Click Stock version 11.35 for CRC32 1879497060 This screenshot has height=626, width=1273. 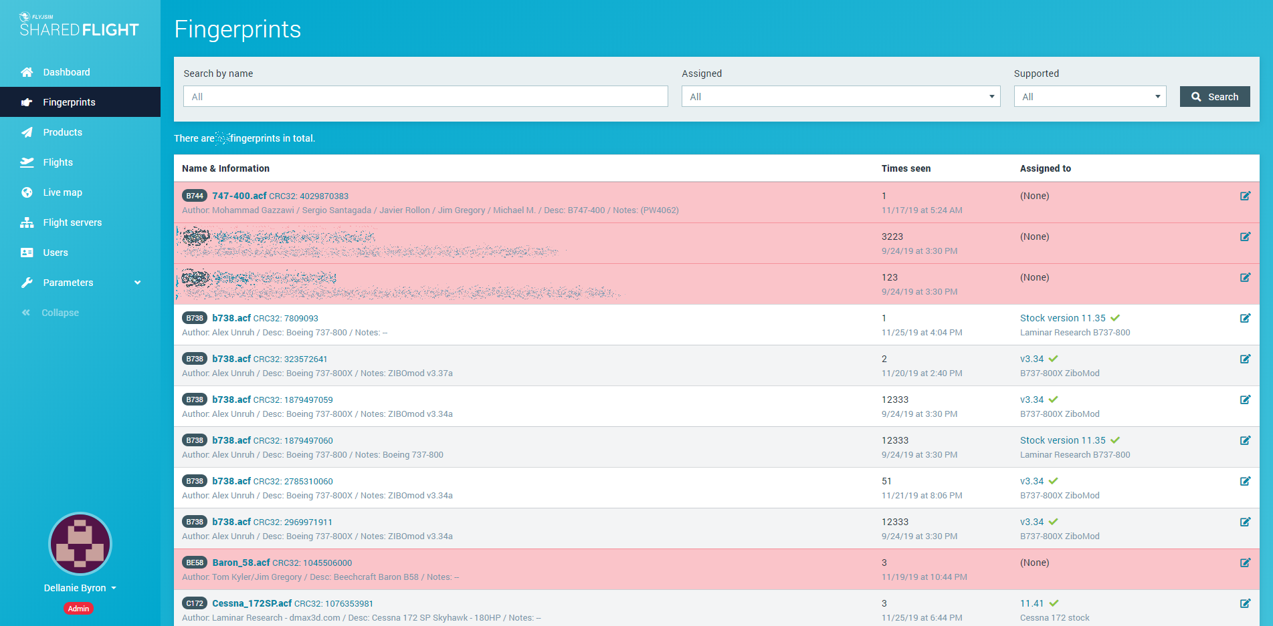click(1063, 440)
